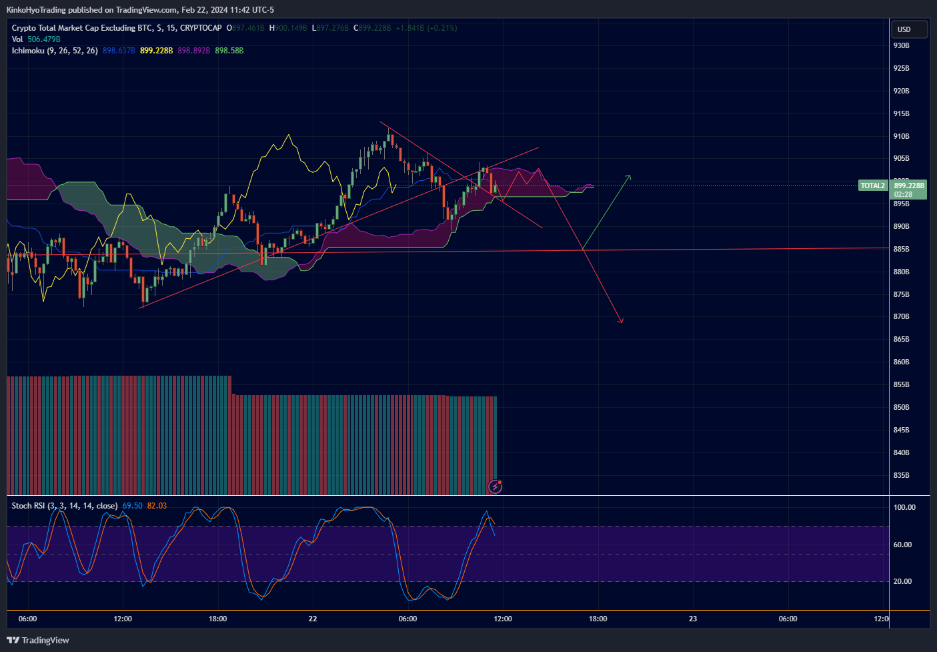The height and width of the screenshot is (652, 937).
Task: Click the 20.00 Stoch RSI scale label
Action: click(x=902, y=581)
